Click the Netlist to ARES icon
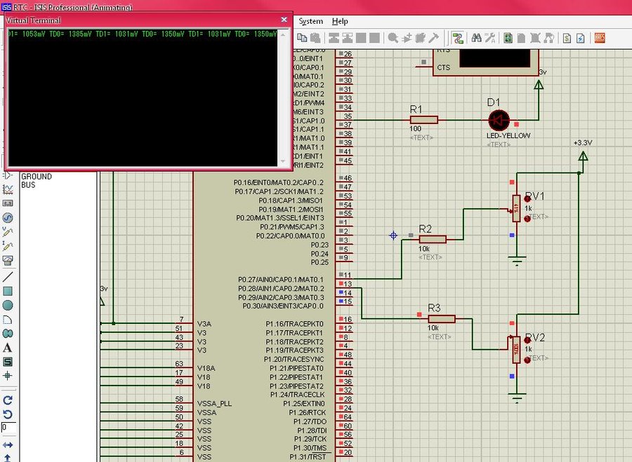 click(x=600, y=38)
